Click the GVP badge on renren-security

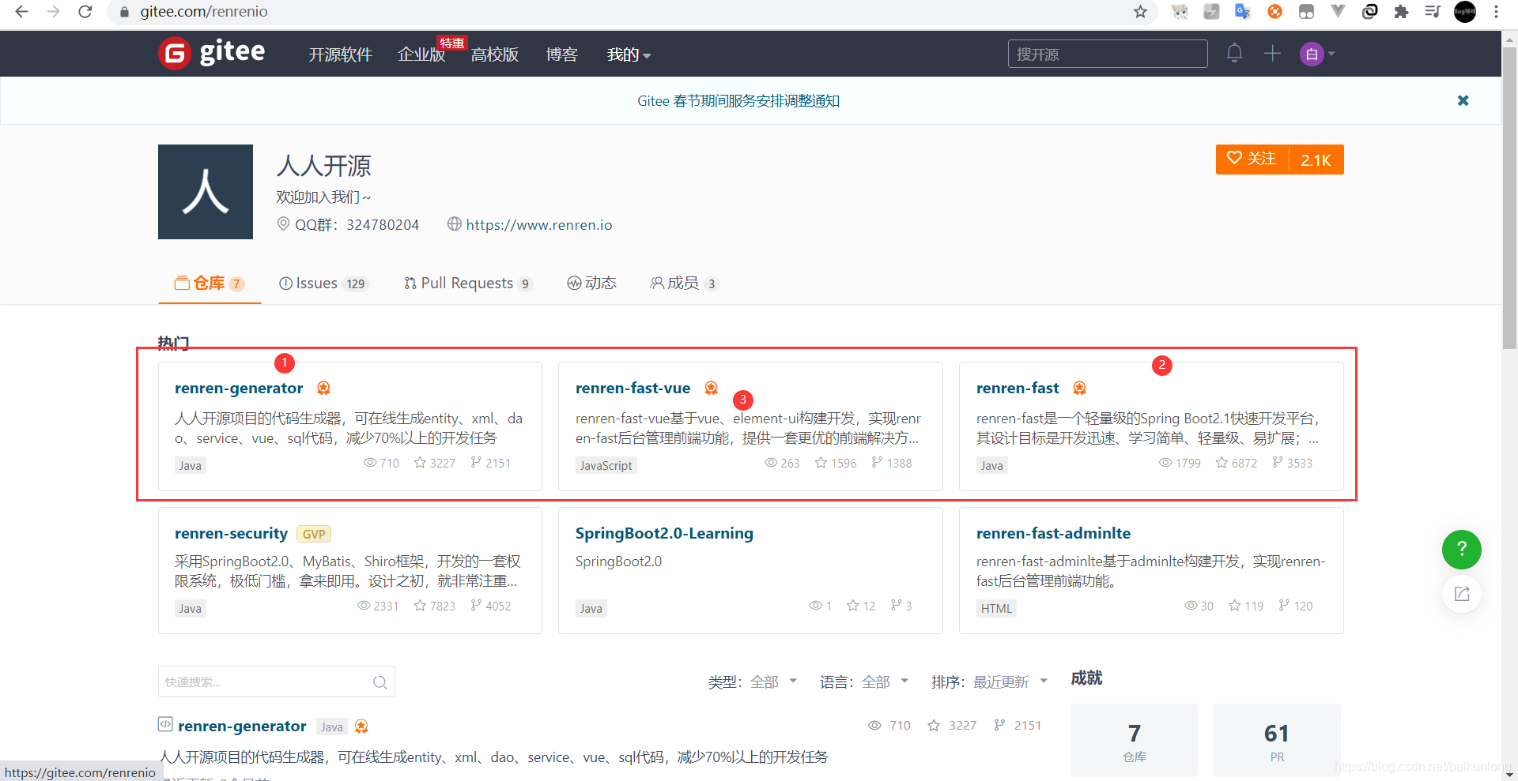(314, 534)
